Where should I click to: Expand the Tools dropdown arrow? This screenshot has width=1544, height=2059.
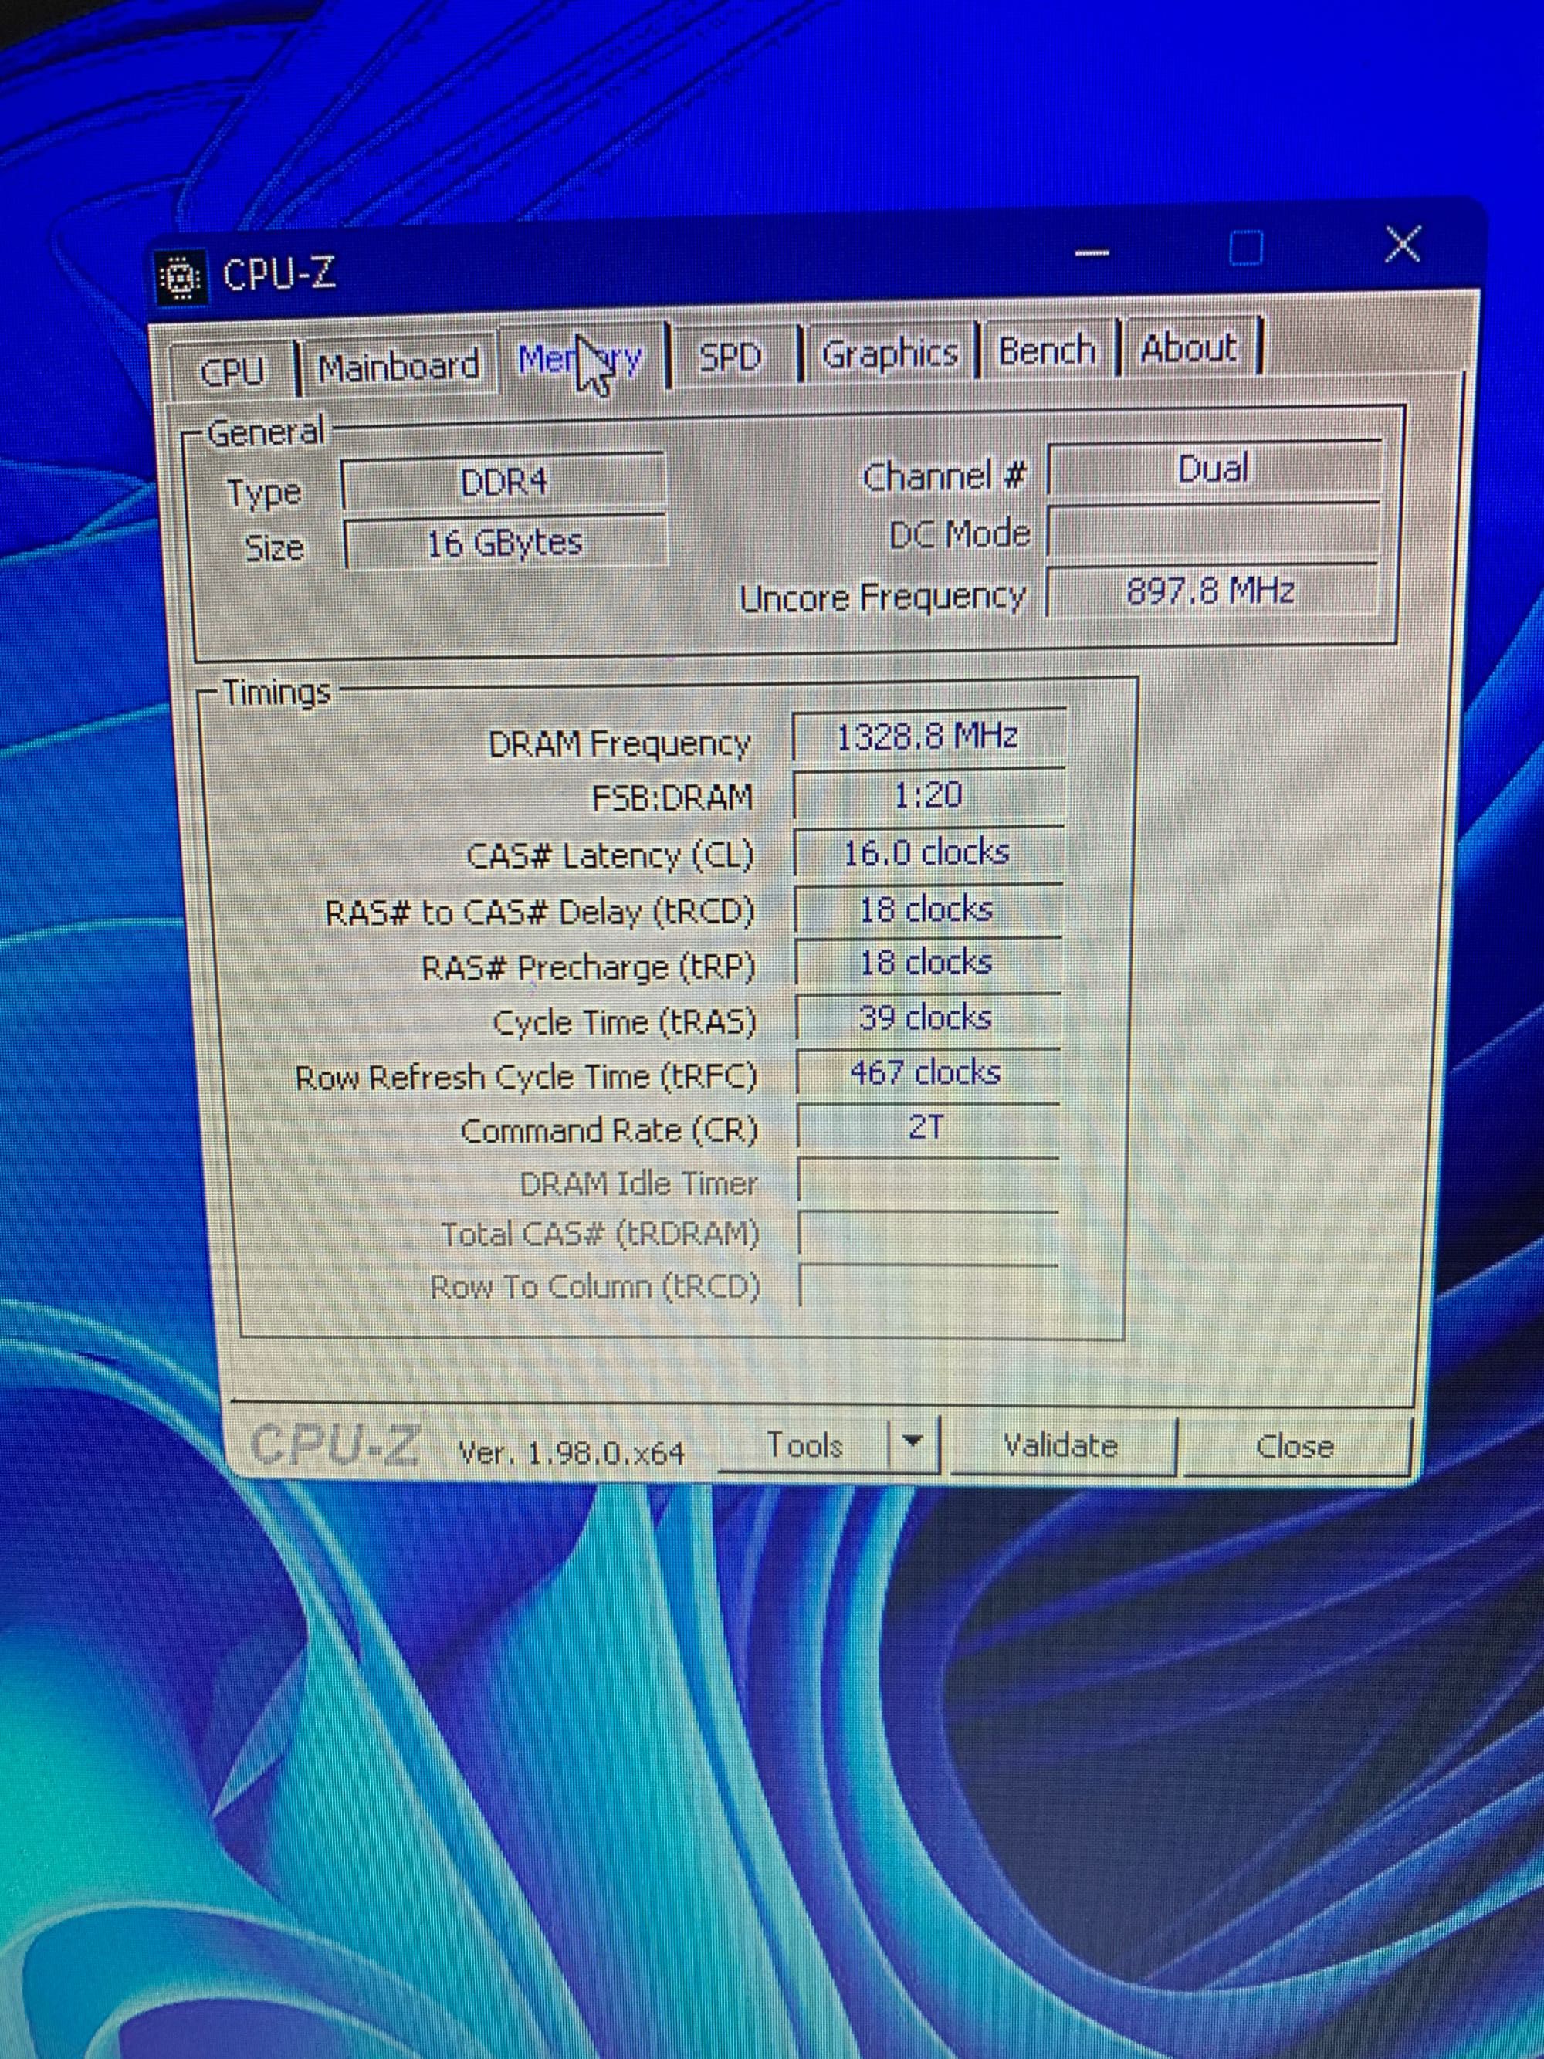(913, 1443)
